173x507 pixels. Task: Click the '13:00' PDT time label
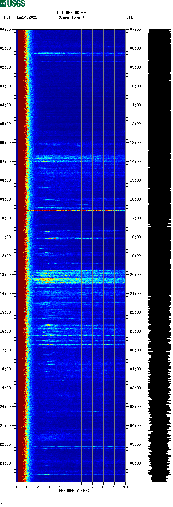pyautogui.click(x=5, y=275)
